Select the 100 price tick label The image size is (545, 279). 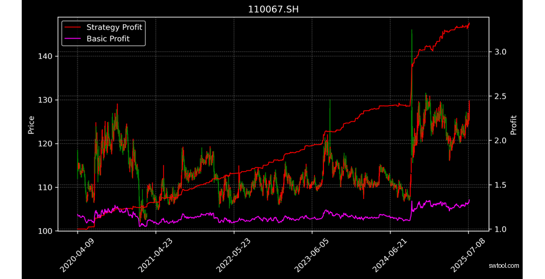pyautogui.click(x=45, y=231)
